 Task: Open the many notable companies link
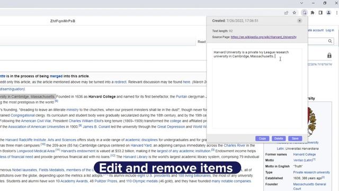coord(231,181)
